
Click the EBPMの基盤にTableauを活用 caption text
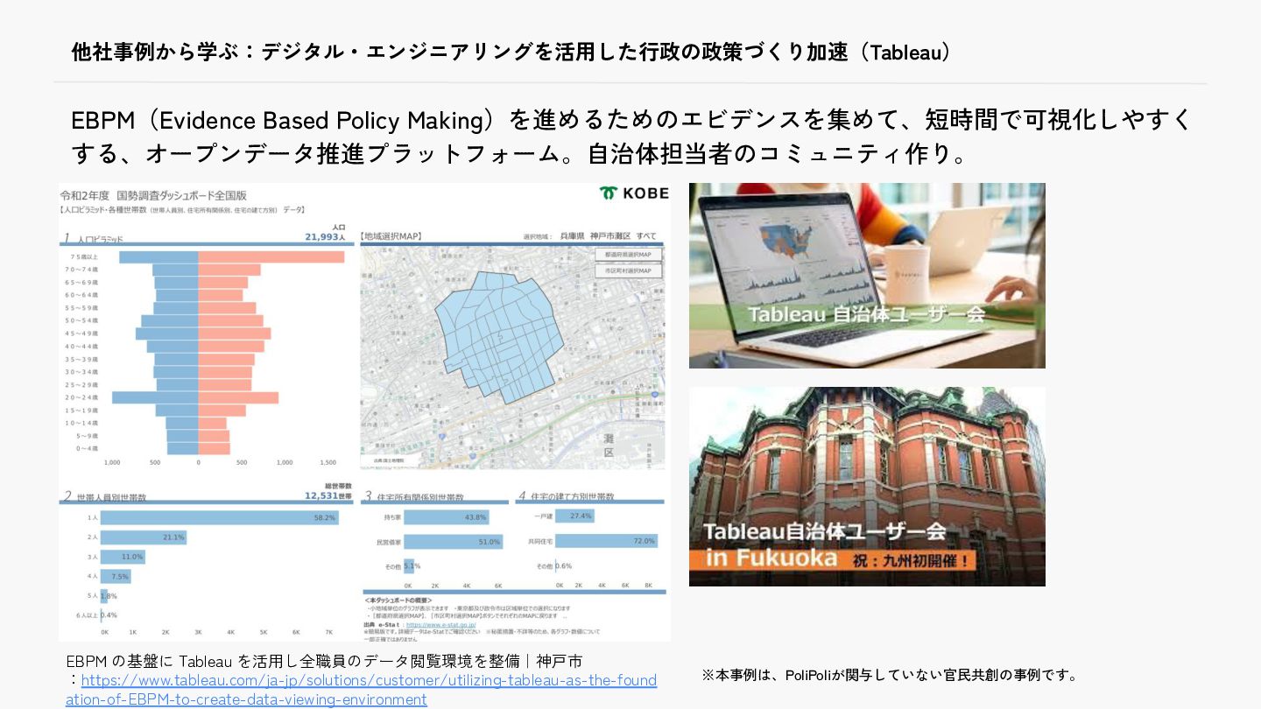click(324, 661)
